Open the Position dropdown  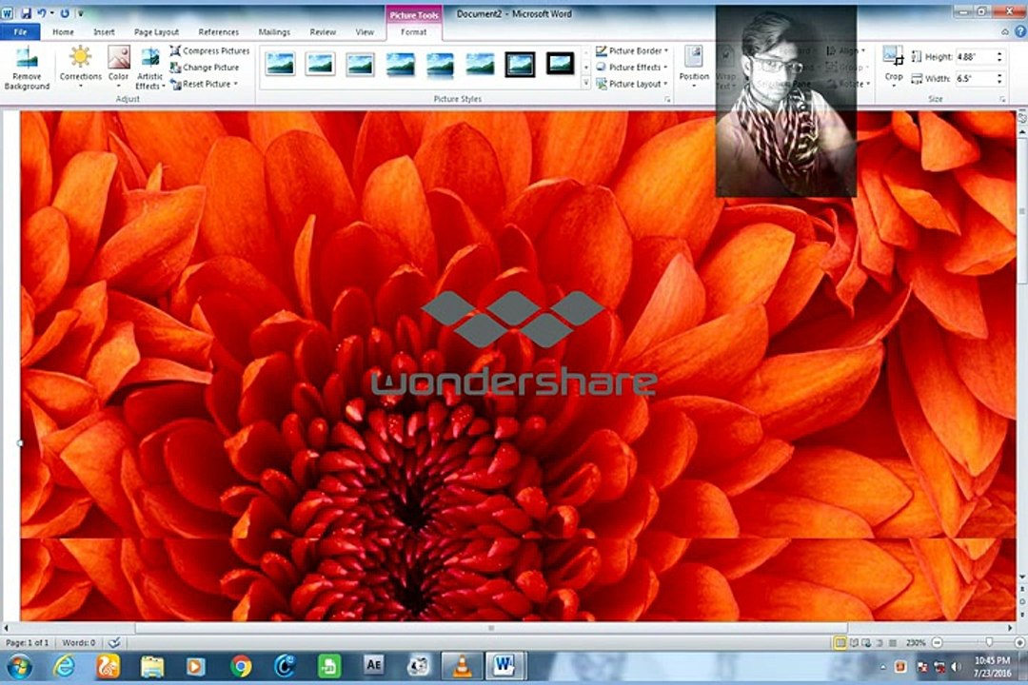[694, 67]
